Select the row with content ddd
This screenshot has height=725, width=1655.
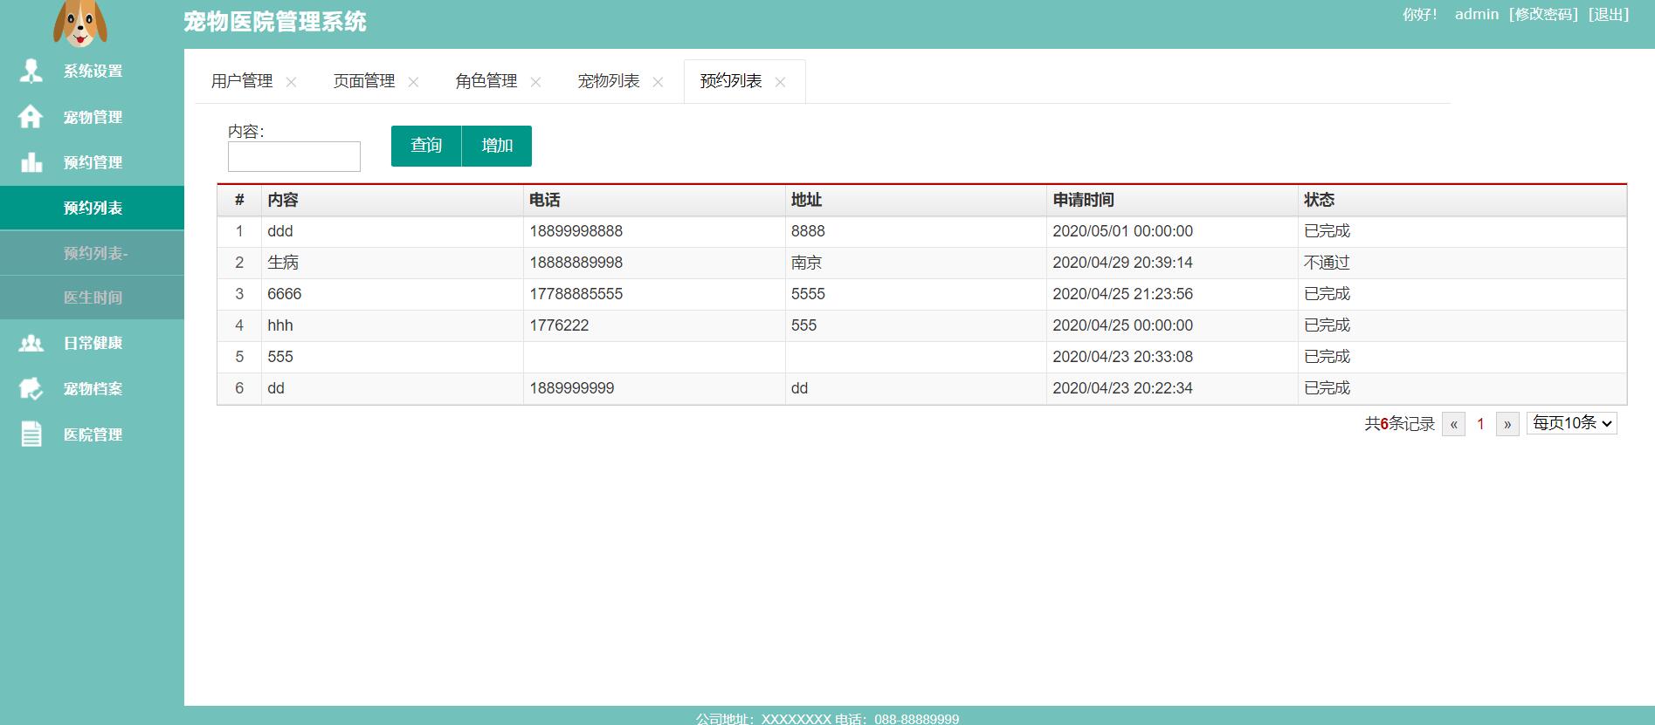point(921,231)
